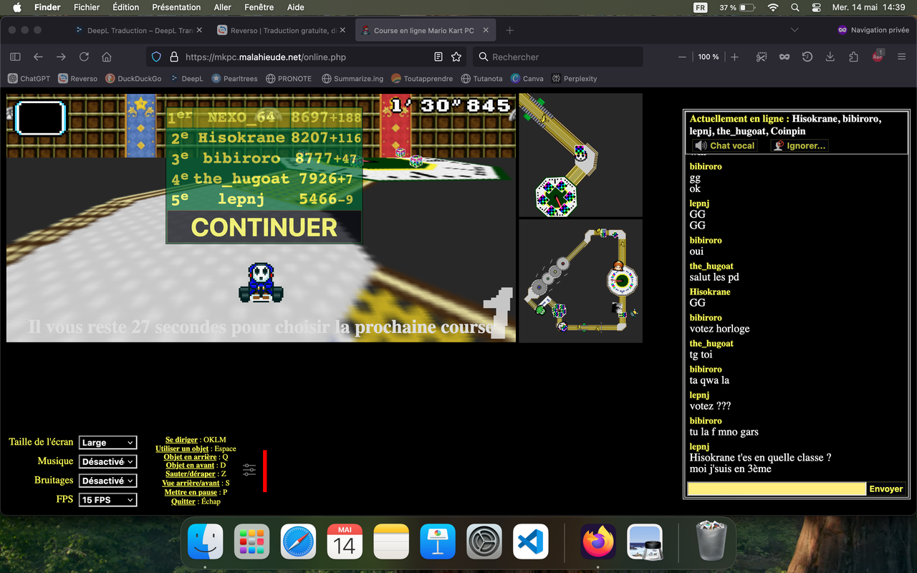The width and height of the screenshot is (917, 573).
Task: Zoom in with the plus button
Action: (x=734, y=57)
